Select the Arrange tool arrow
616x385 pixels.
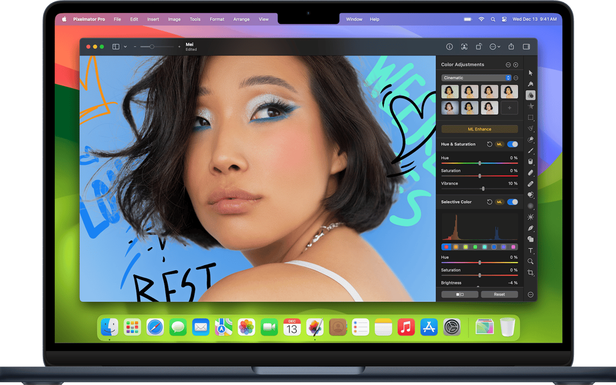click(530, 73)
